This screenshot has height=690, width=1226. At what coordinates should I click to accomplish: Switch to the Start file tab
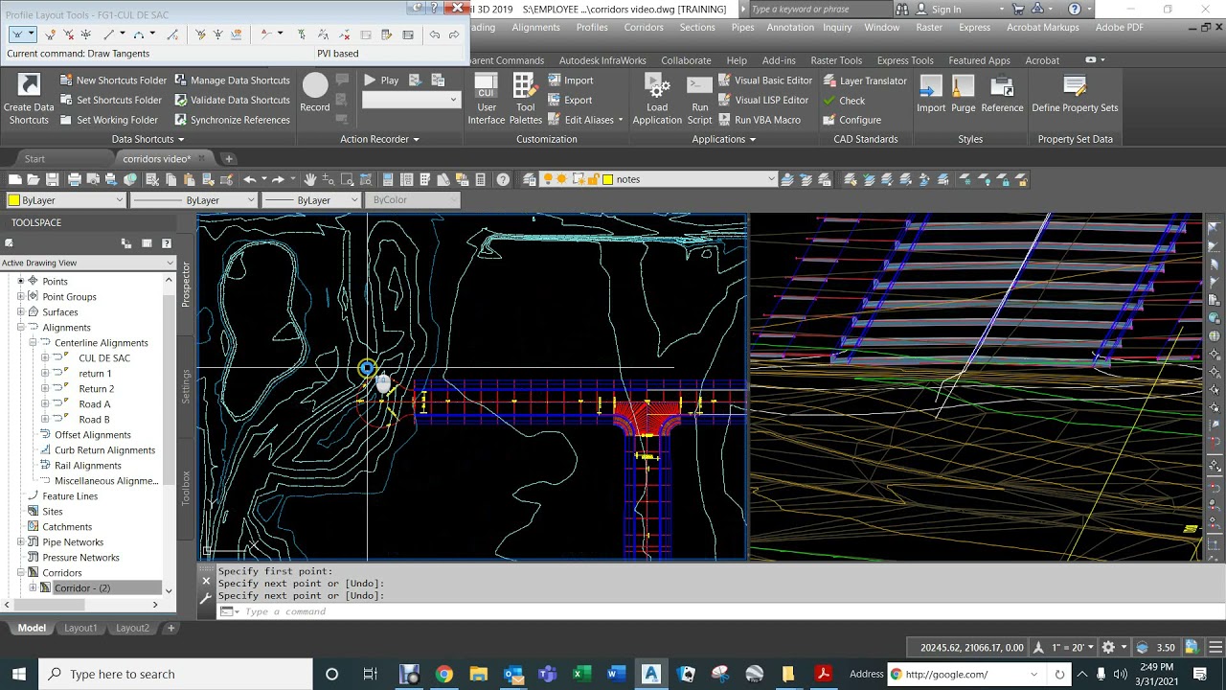point(34,158)
